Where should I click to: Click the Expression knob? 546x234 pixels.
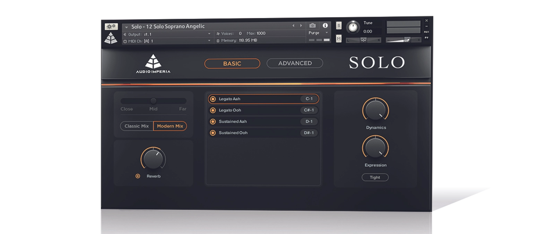[375, 148]
